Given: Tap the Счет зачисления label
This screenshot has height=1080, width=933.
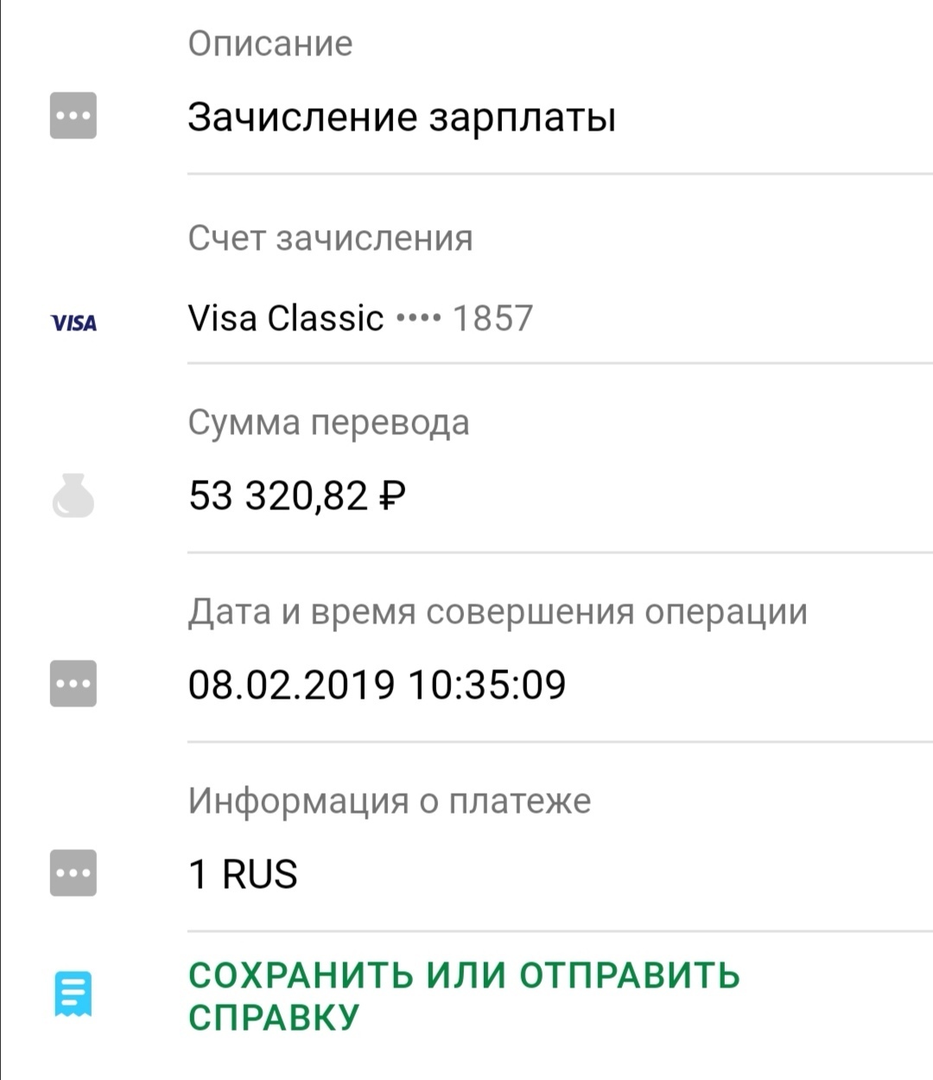Looking at the screenshot, I should point(330,238).
